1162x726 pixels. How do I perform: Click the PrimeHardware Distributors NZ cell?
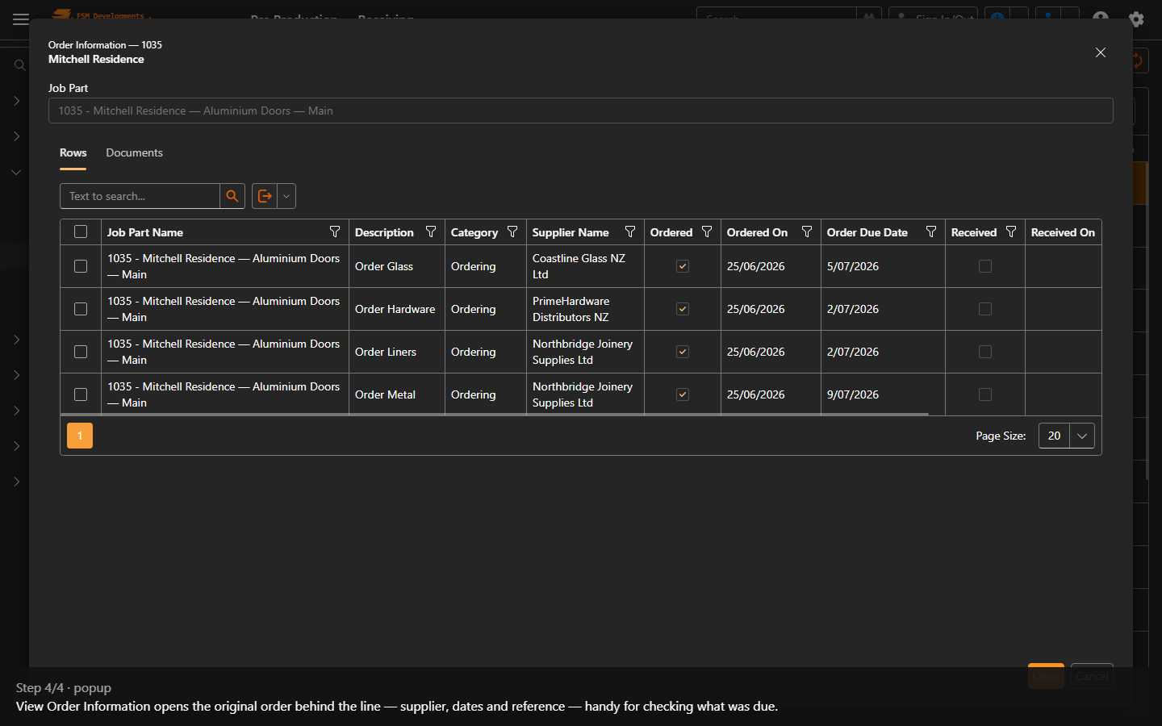(585, 309)
